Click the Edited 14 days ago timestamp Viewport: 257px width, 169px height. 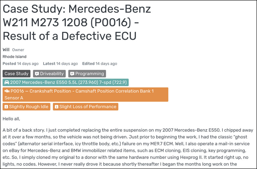[99, 64]
